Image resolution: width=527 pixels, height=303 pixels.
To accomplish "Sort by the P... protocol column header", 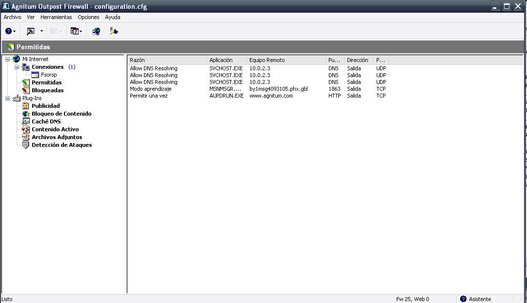I will click(382, 60).
